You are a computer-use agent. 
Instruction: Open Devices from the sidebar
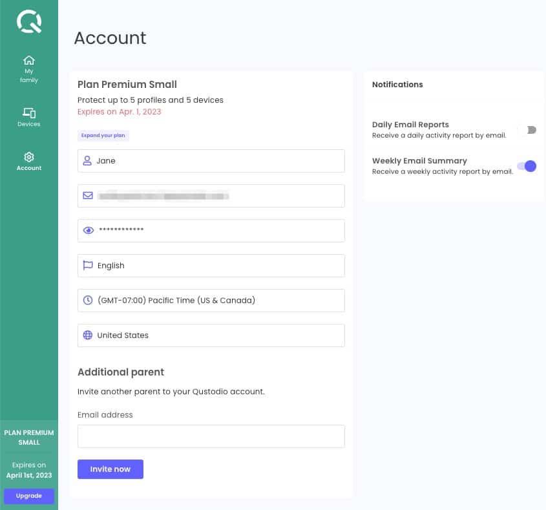coord(29,117)
